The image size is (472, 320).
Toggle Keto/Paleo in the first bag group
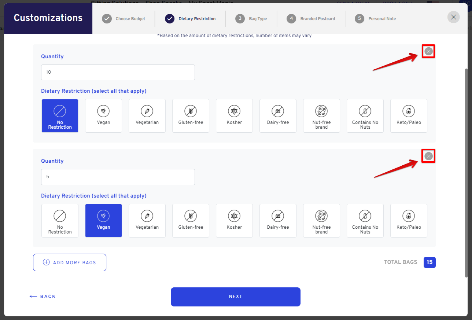[x=409, y=116]
